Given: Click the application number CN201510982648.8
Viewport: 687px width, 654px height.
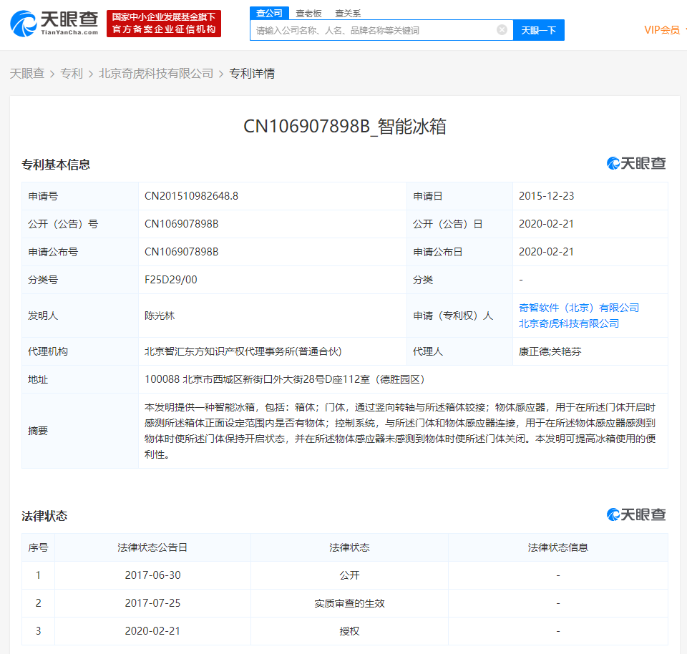Looking at the screenshot, I should [191, 196].
